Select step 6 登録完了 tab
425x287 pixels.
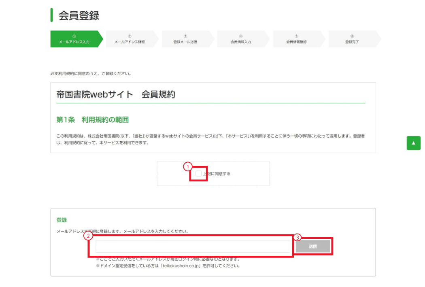pyautogui.click(x=355, y=39)
